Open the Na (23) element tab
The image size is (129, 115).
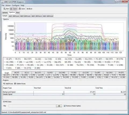tap(81, 75)
